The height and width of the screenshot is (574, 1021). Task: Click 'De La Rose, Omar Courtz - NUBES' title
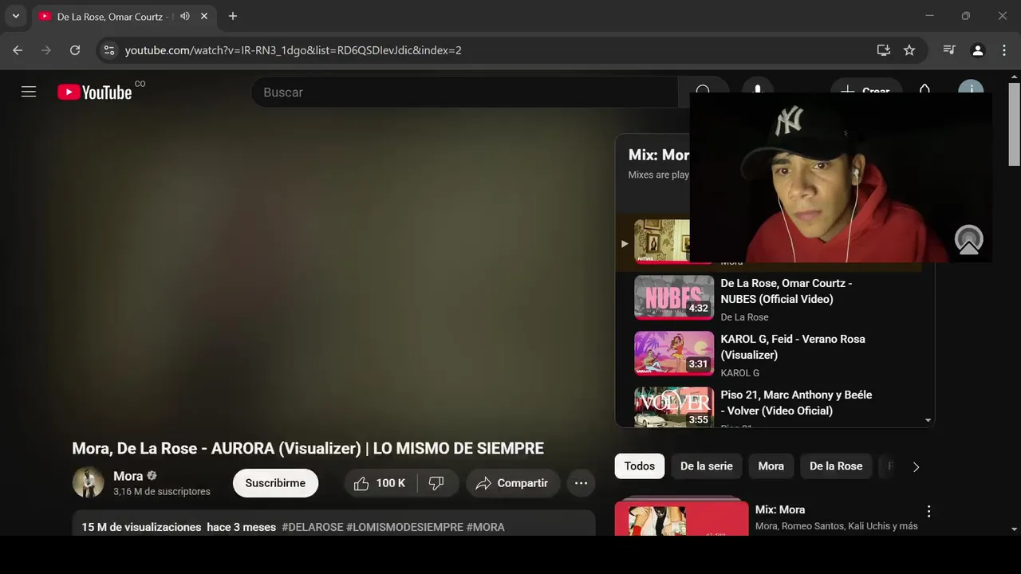click(x=786, y=291)
